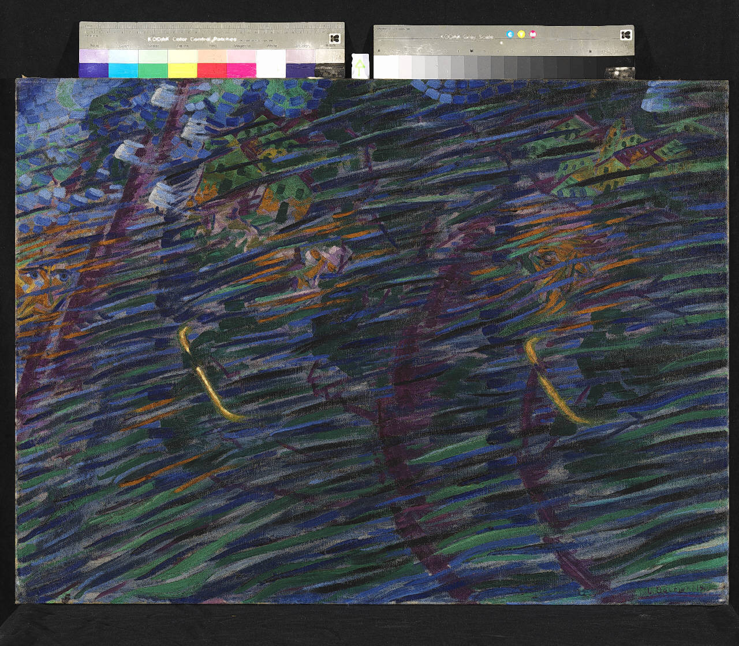The height and width of the screenshot is (646, 739).
Task: Select the bright yellow patch on the color card
Action: (x=182, y=70)
